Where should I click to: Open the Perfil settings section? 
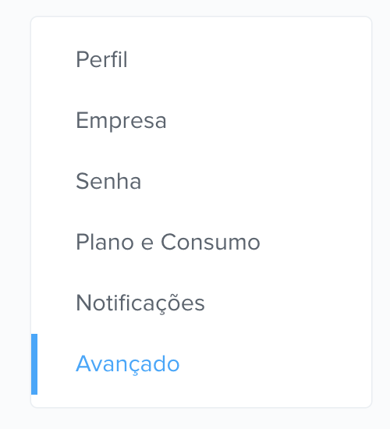101,59
